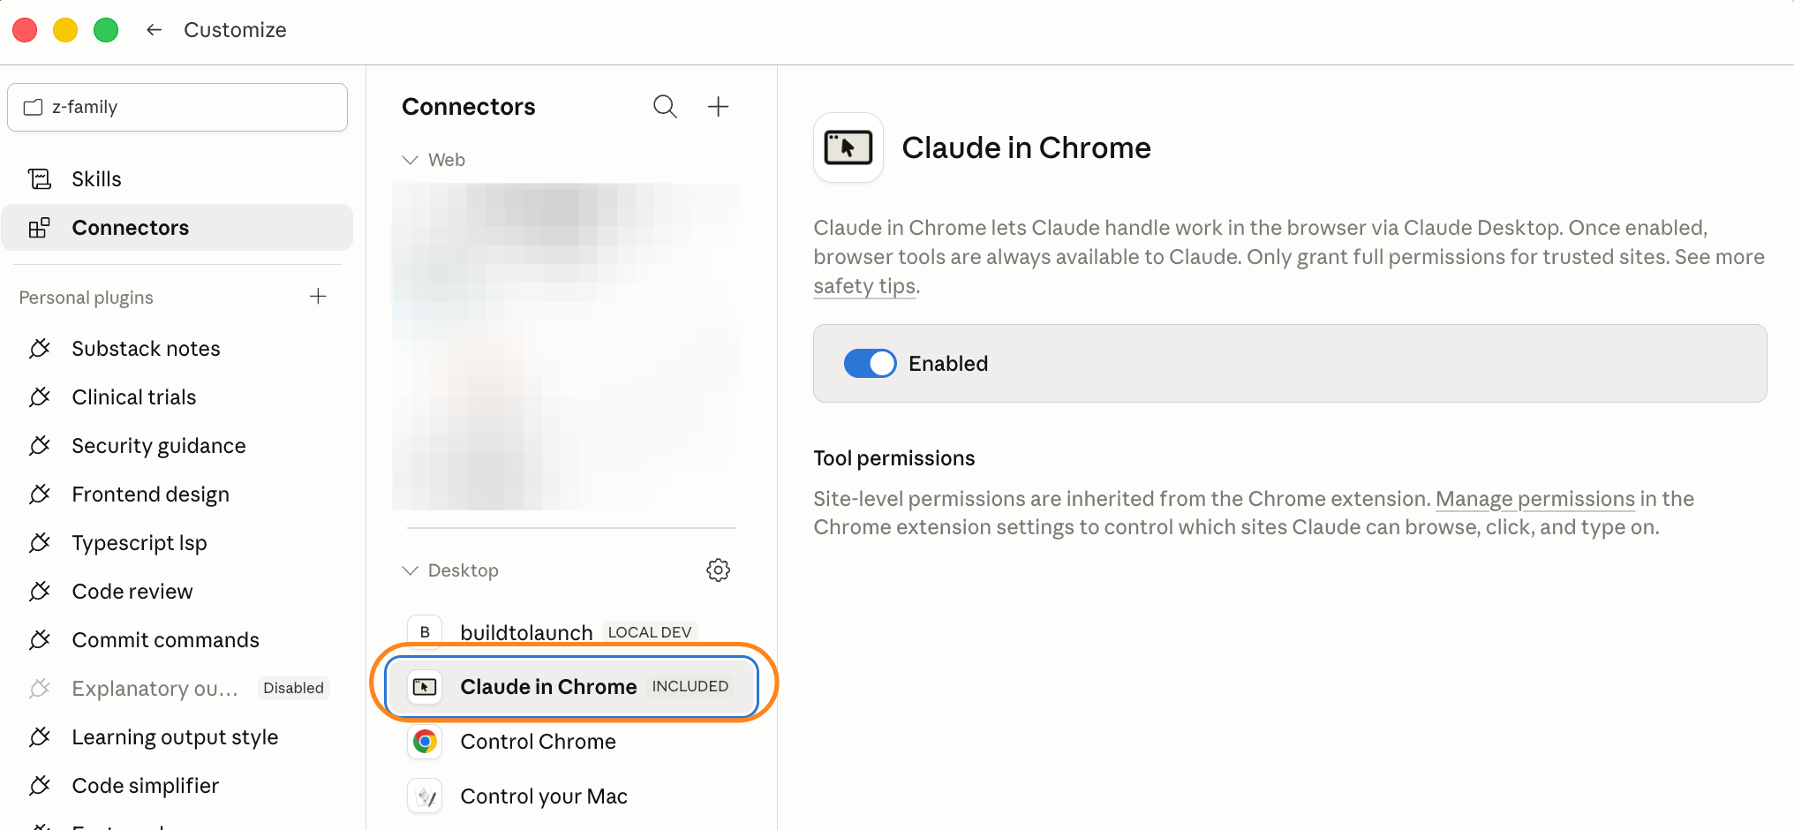The width and height of the screenshot is (1794, 830).
Task: Click the Substack notes plugin icon
Action: click(40, 349)
